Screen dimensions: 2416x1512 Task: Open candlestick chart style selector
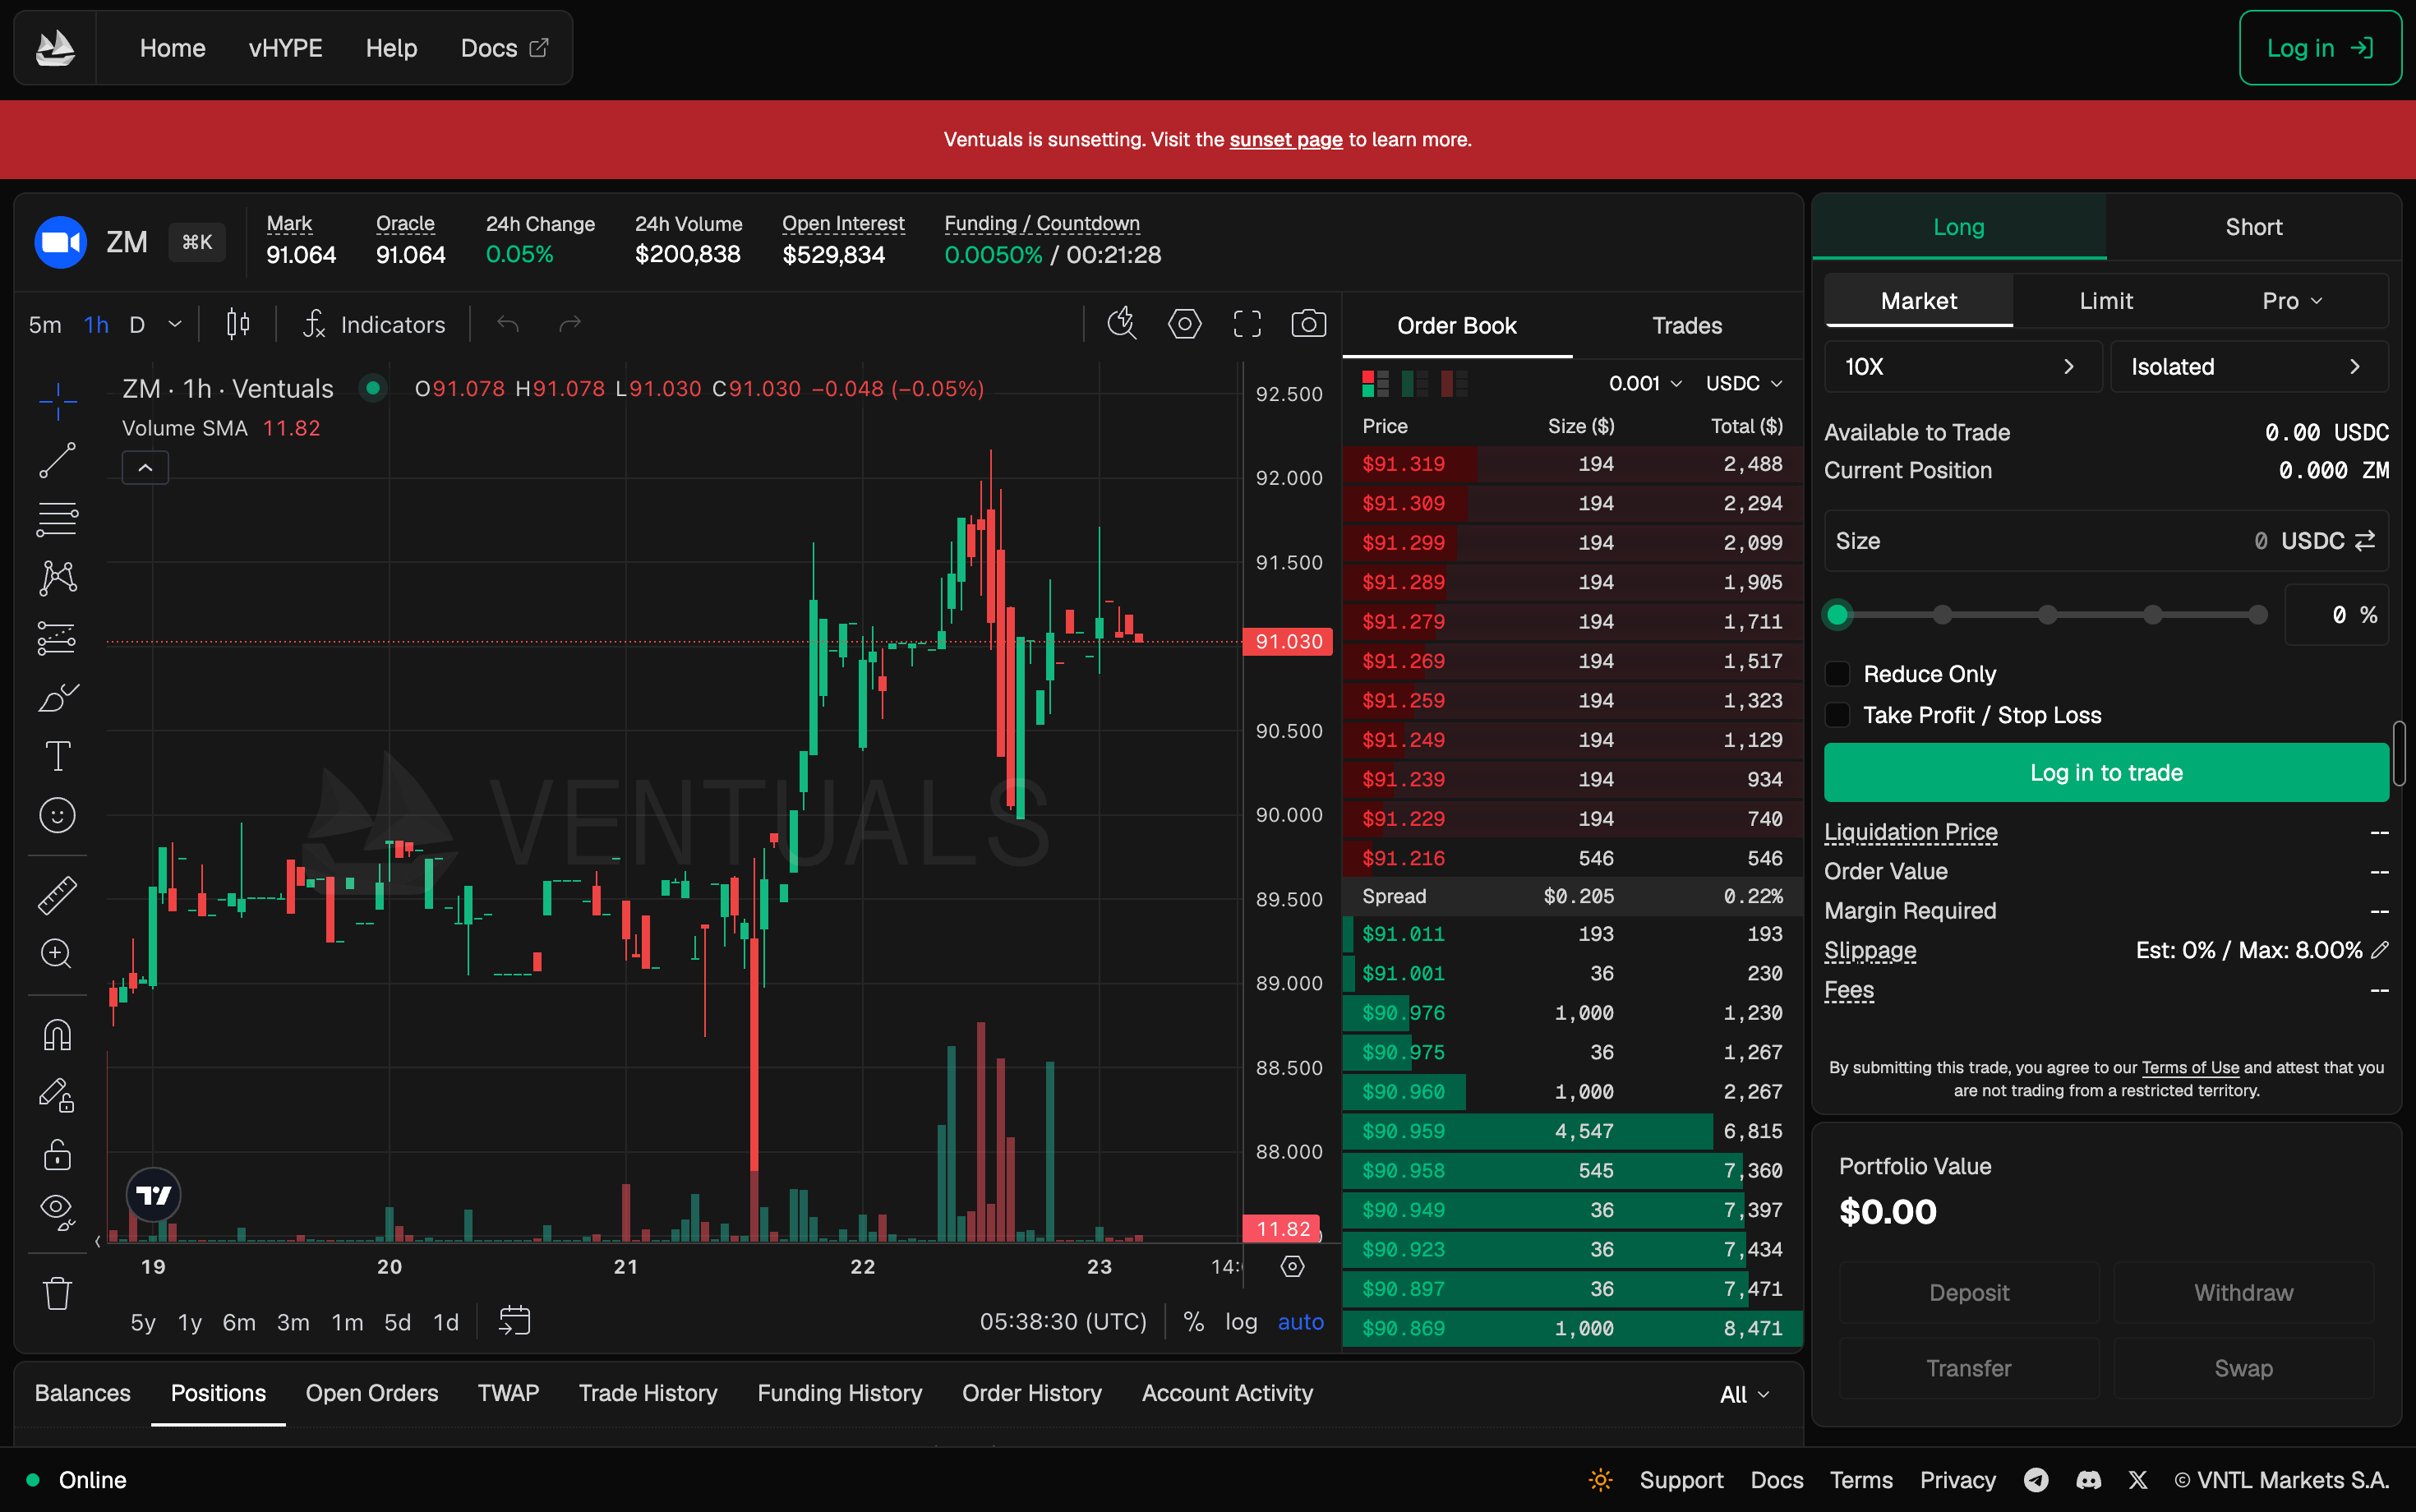click(238, 324)
